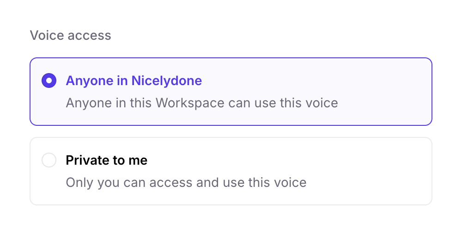Click the word "Private" in second option
The height and width of the screenshot is (235, 462).
click(x=85, y=161)
